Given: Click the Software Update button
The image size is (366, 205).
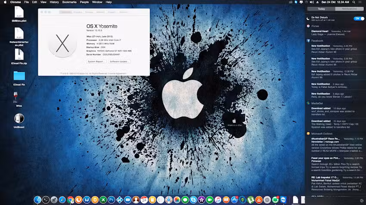Looking at the screenshot, I should pyautogui.click(x=119, y=62).
